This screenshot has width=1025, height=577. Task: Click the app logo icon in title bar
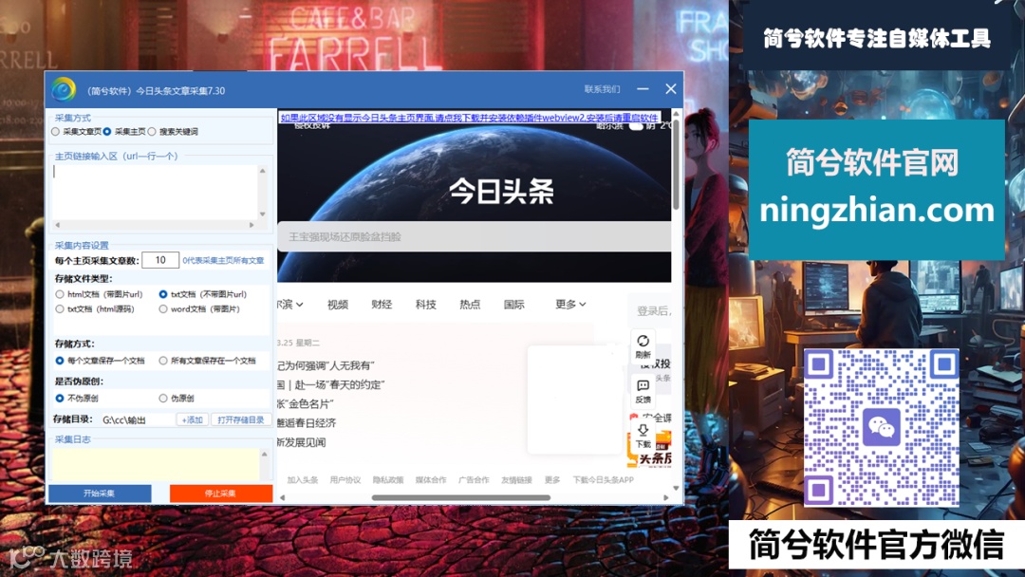(64, 89)
